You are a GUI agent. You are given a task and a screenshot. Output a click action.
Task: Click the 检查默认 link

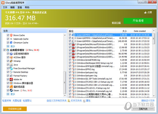[27, 101]
